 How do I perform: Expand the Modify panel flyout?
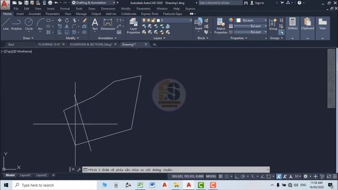pyautogui.click(x=72, y=38)
